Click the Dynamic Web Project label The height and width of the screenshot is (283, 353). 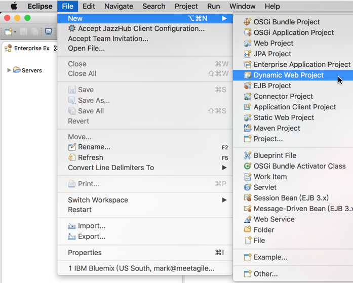tap(289, 75)
